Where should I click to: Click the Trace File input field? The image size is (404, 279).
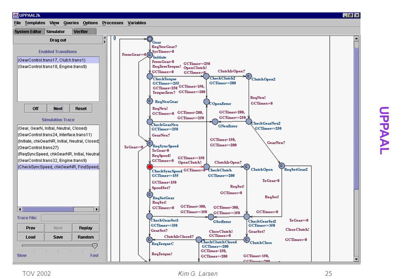70,218
